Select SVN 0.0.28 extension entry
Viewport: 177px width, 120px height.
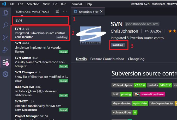pos(40,48)
